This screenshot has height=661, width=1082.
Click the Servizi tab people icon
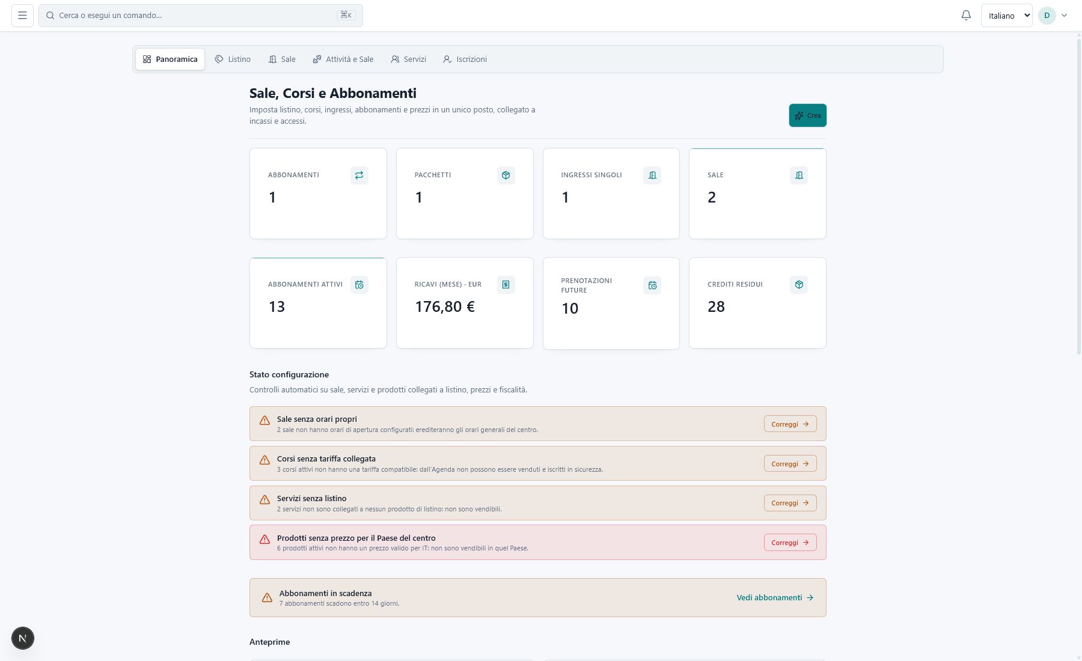(x=395, y=59)
